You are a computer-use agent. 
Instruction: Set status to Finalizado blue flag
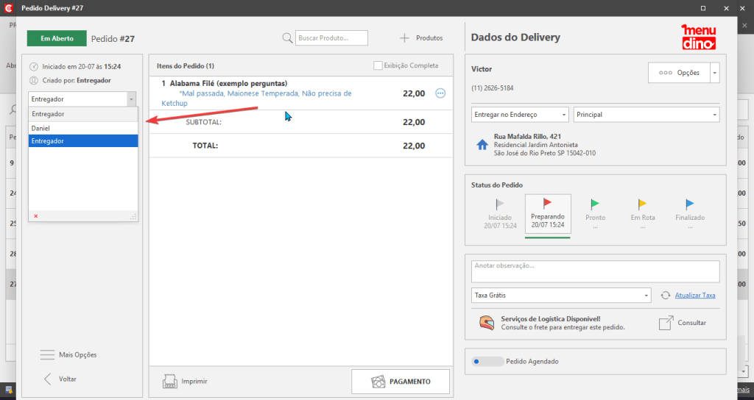(x=689, y=204)
